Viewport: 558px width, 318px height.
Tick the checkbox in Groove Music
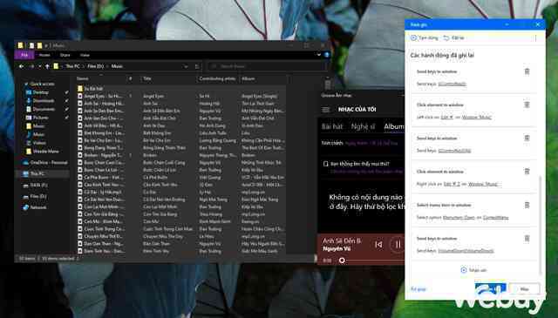pyautogui.click(x=325, y=164)
